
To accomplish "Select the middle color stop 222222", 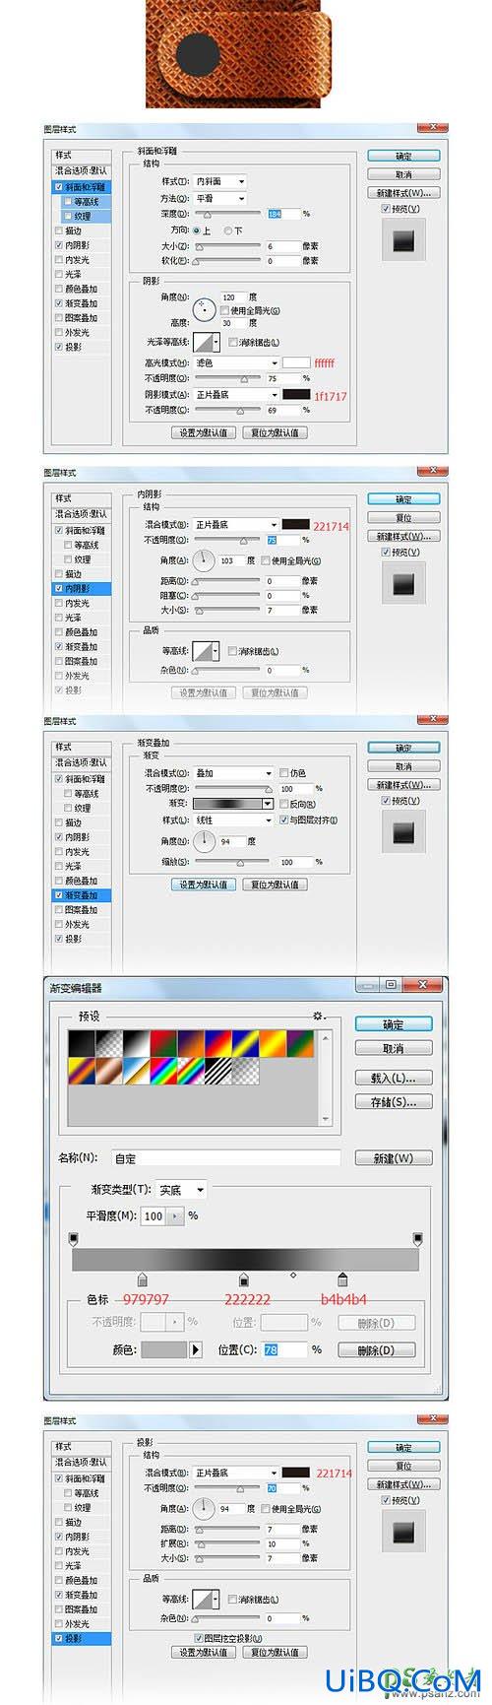I will pyautogui.click(x=244, y=1279).
